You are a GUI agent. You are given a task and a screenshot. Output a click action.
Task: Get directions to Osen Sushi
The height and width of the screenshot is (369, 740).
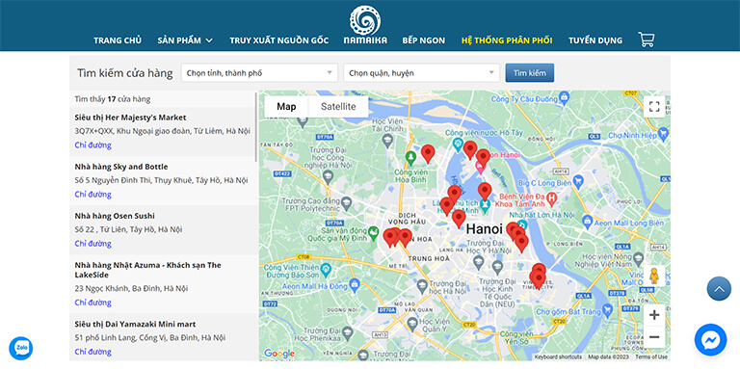[92, 244]
